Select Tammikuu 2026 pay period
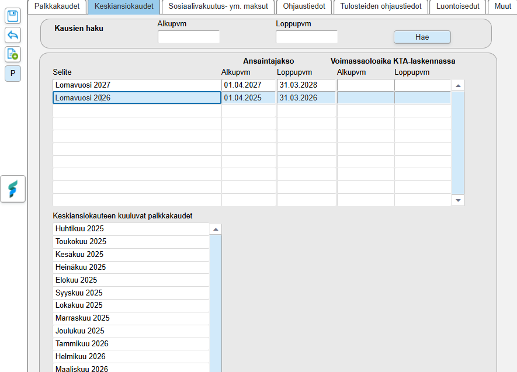 pos(131,344)
